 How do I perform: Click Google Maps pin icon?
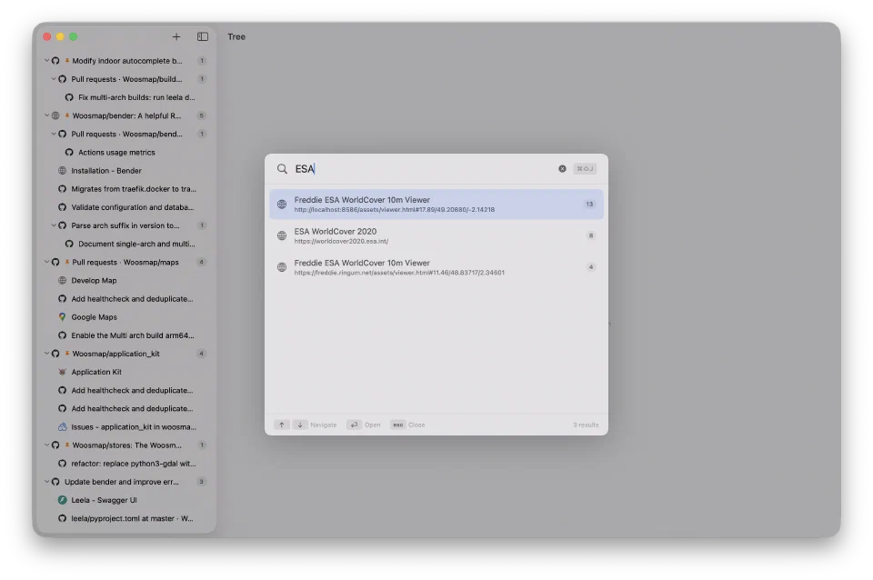pos(63,317)
